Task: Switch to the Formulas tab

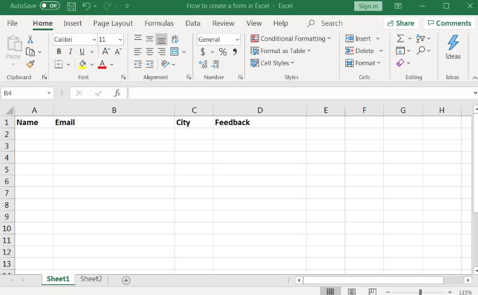Action: (159, 23)
